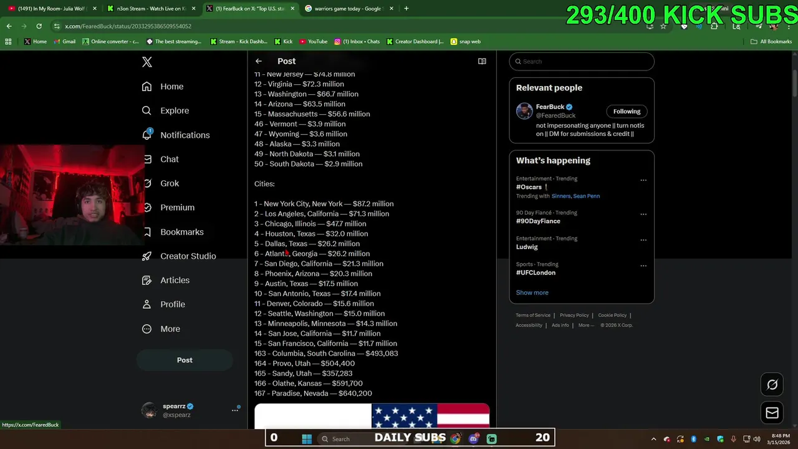Open more options for #90DayFiance trend
798x449 pixels.
tap(643, 214)
